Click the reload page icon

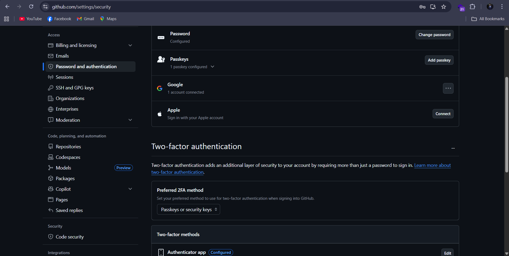31,7
